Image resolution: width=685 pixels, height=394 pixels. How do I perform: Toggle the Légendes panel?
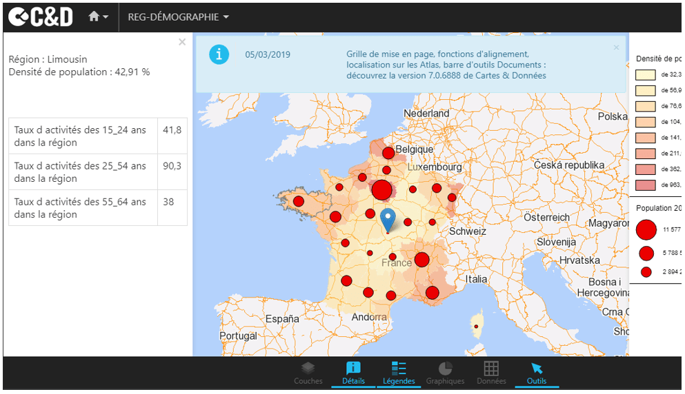pos(399,373)
